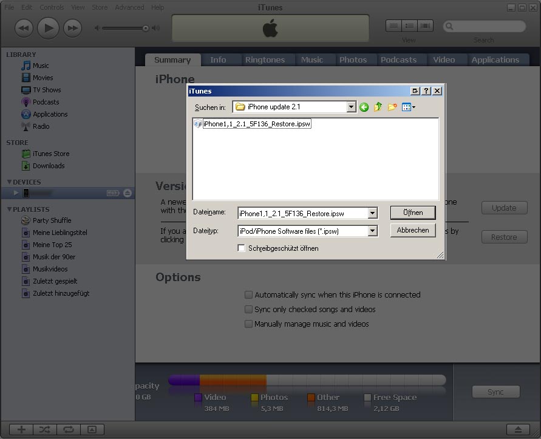The width and height of the screenshot is (541, 439).
Task: Adjust the volume slider knob
Action: pyautogui.click(x=146, y=28)
